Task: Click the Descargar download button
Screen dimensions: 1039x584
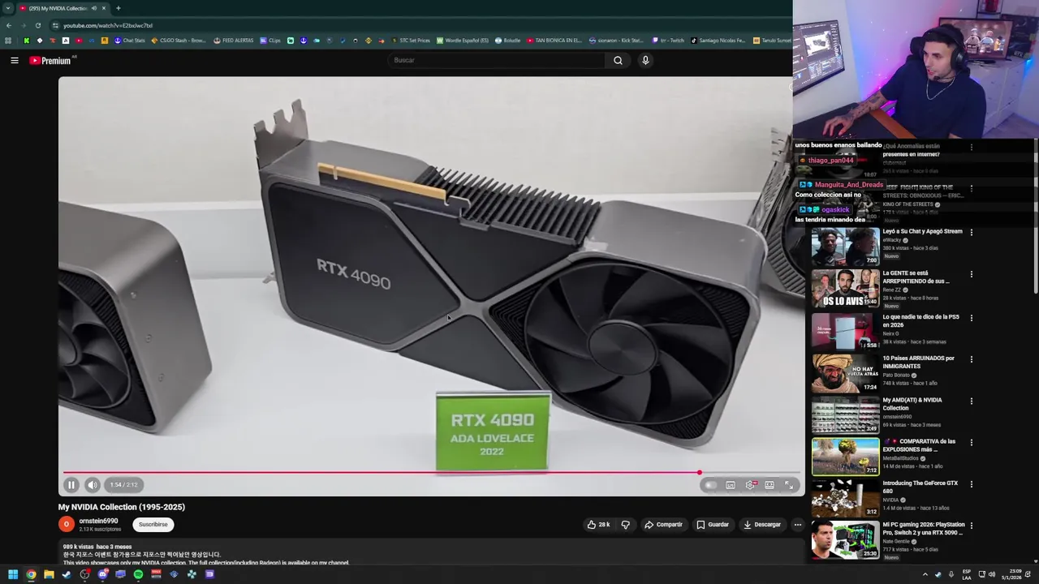Action: click(x=762, y=525)
